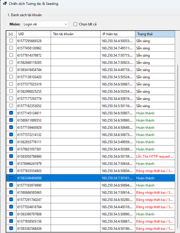The height and width of the screenshot is (233, 180).
Task: Click empty Tên tài khoản cell for UID 61577614378972
Action: (76, 55)
